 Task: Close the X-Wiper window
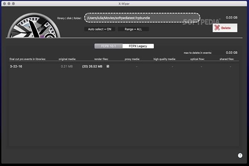(x=5, y=3)
